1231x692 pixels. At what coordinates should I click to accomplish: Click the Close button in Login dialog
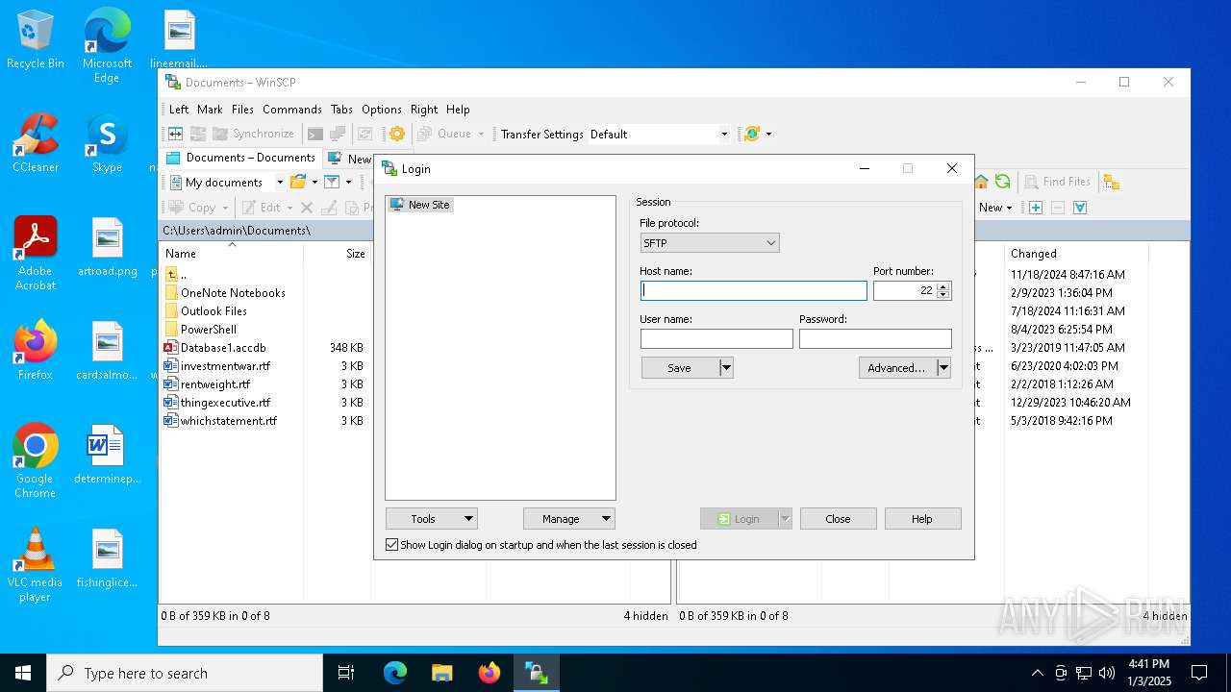(x=838, y=518)
